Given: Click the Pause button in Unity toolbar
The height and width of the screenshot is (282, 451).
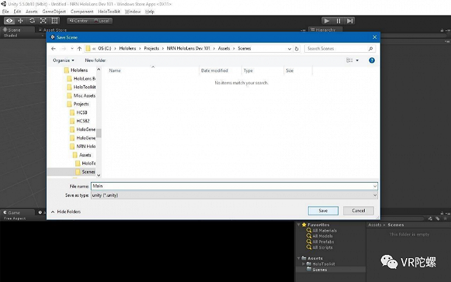Looking at the screenshot, I should (x=338, y=21).
